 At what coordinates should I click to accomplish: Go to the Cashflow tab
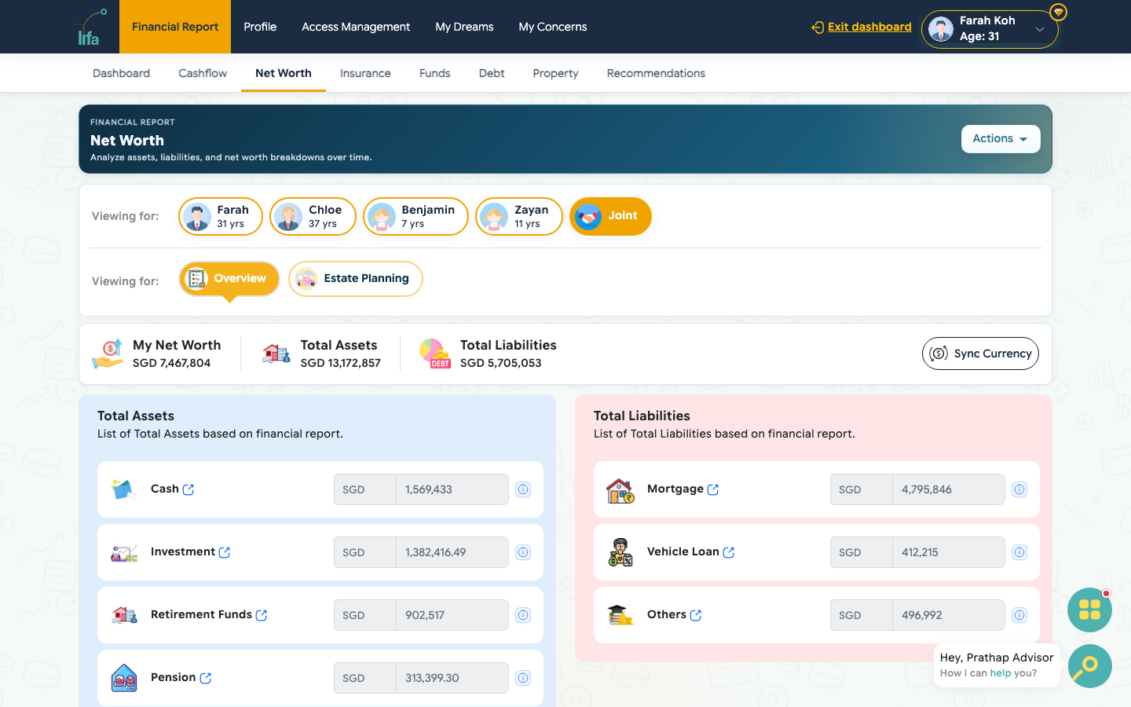203,73
